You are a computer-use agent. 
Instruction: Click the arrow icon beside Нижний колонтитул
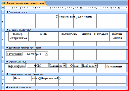click(x=7, y=87)
